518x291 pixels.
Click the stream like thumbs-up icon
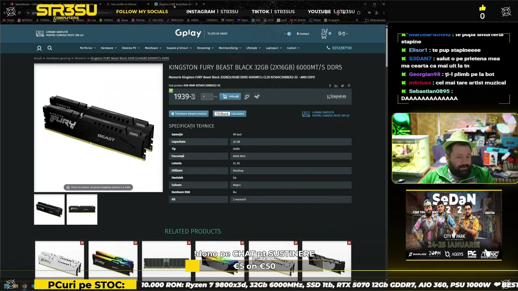click(482, 8)
